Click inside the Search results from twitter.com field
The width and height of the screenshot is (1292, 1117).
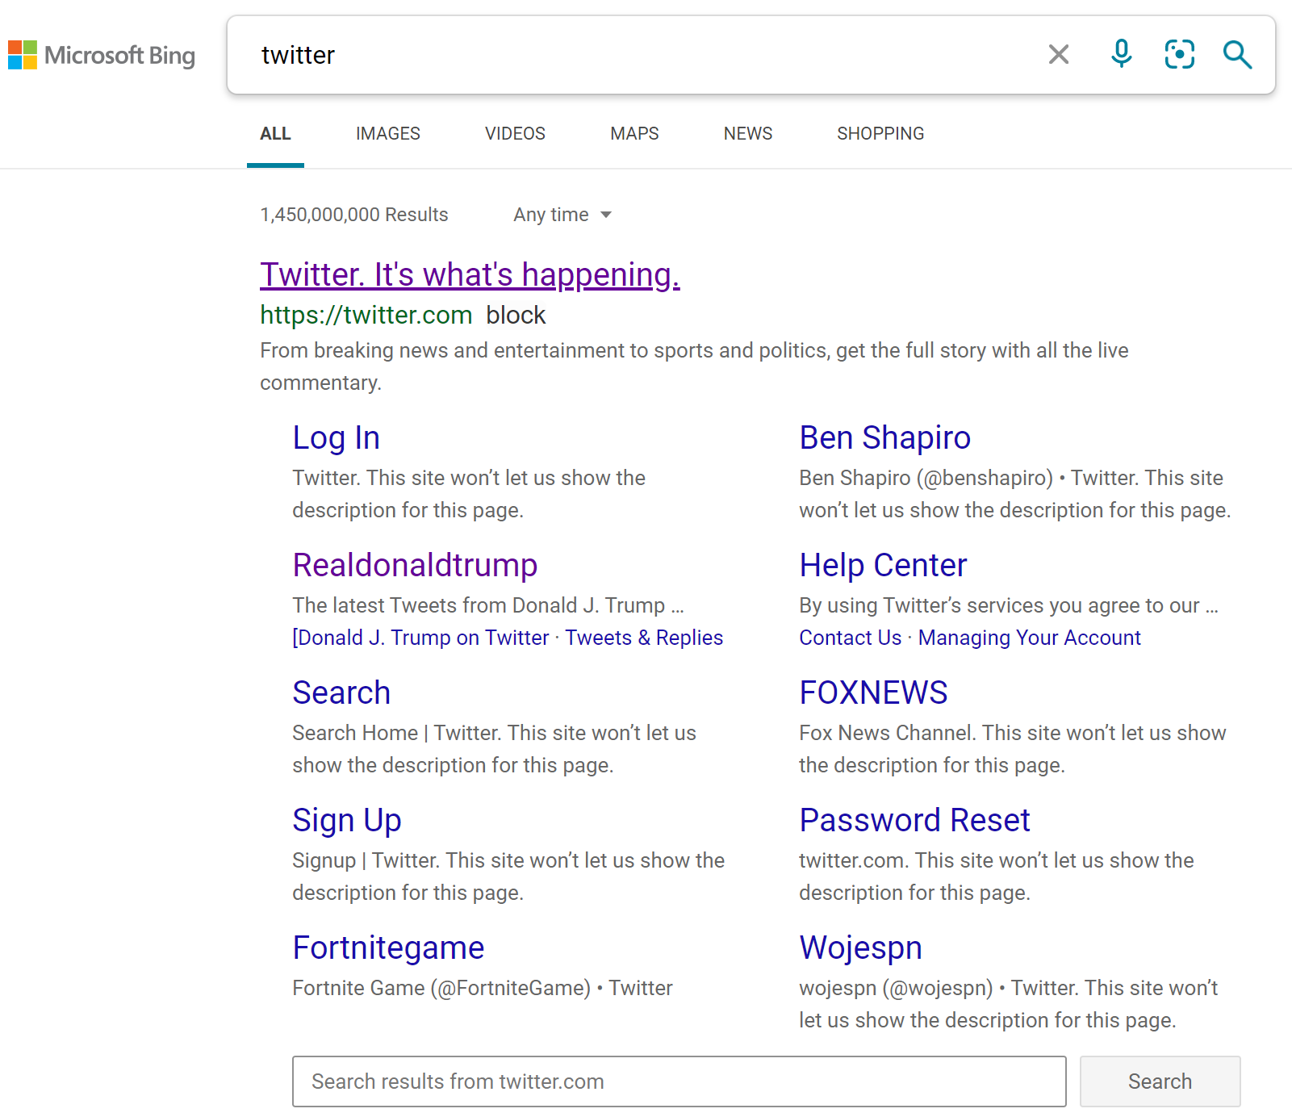pyautogui.click(x=679, y=1081)
